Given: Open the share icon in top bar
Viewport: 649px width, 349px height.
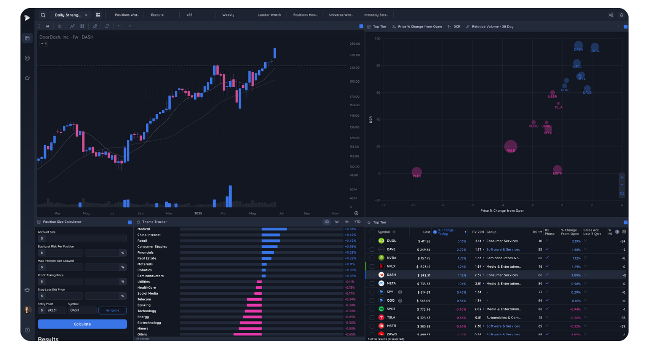Looking at the screenshot, I should 611,15.
